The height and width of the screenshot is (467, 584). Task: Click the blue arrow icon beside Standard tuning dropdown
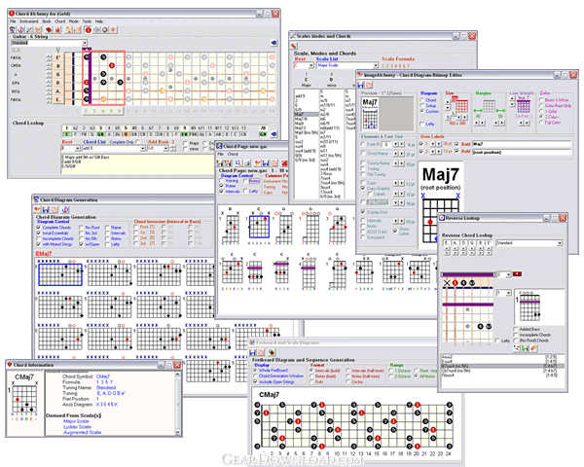(274, 43)
